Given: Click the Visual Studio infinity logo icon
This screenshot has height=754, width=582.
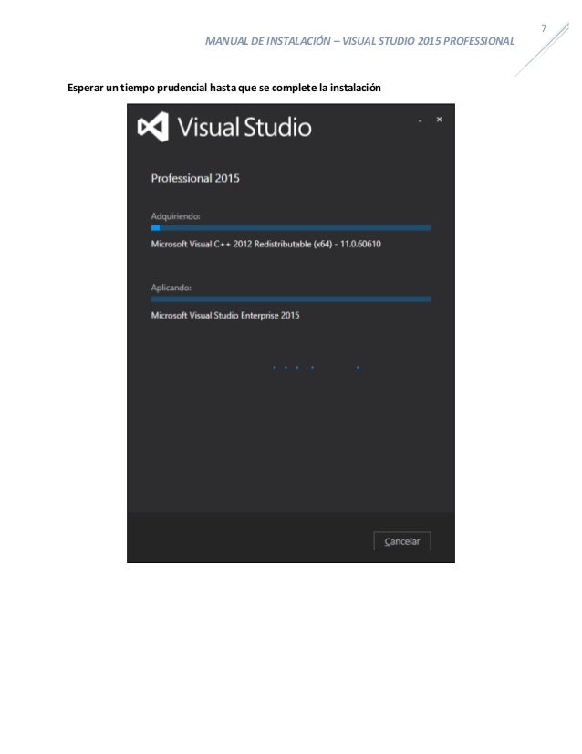Looking at the screenshot, I should pos(153,127).
